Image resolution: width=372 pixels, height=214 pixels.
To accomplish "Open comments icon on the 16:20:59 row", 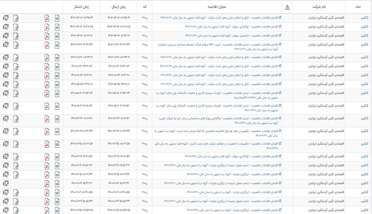I will (6, 156).
